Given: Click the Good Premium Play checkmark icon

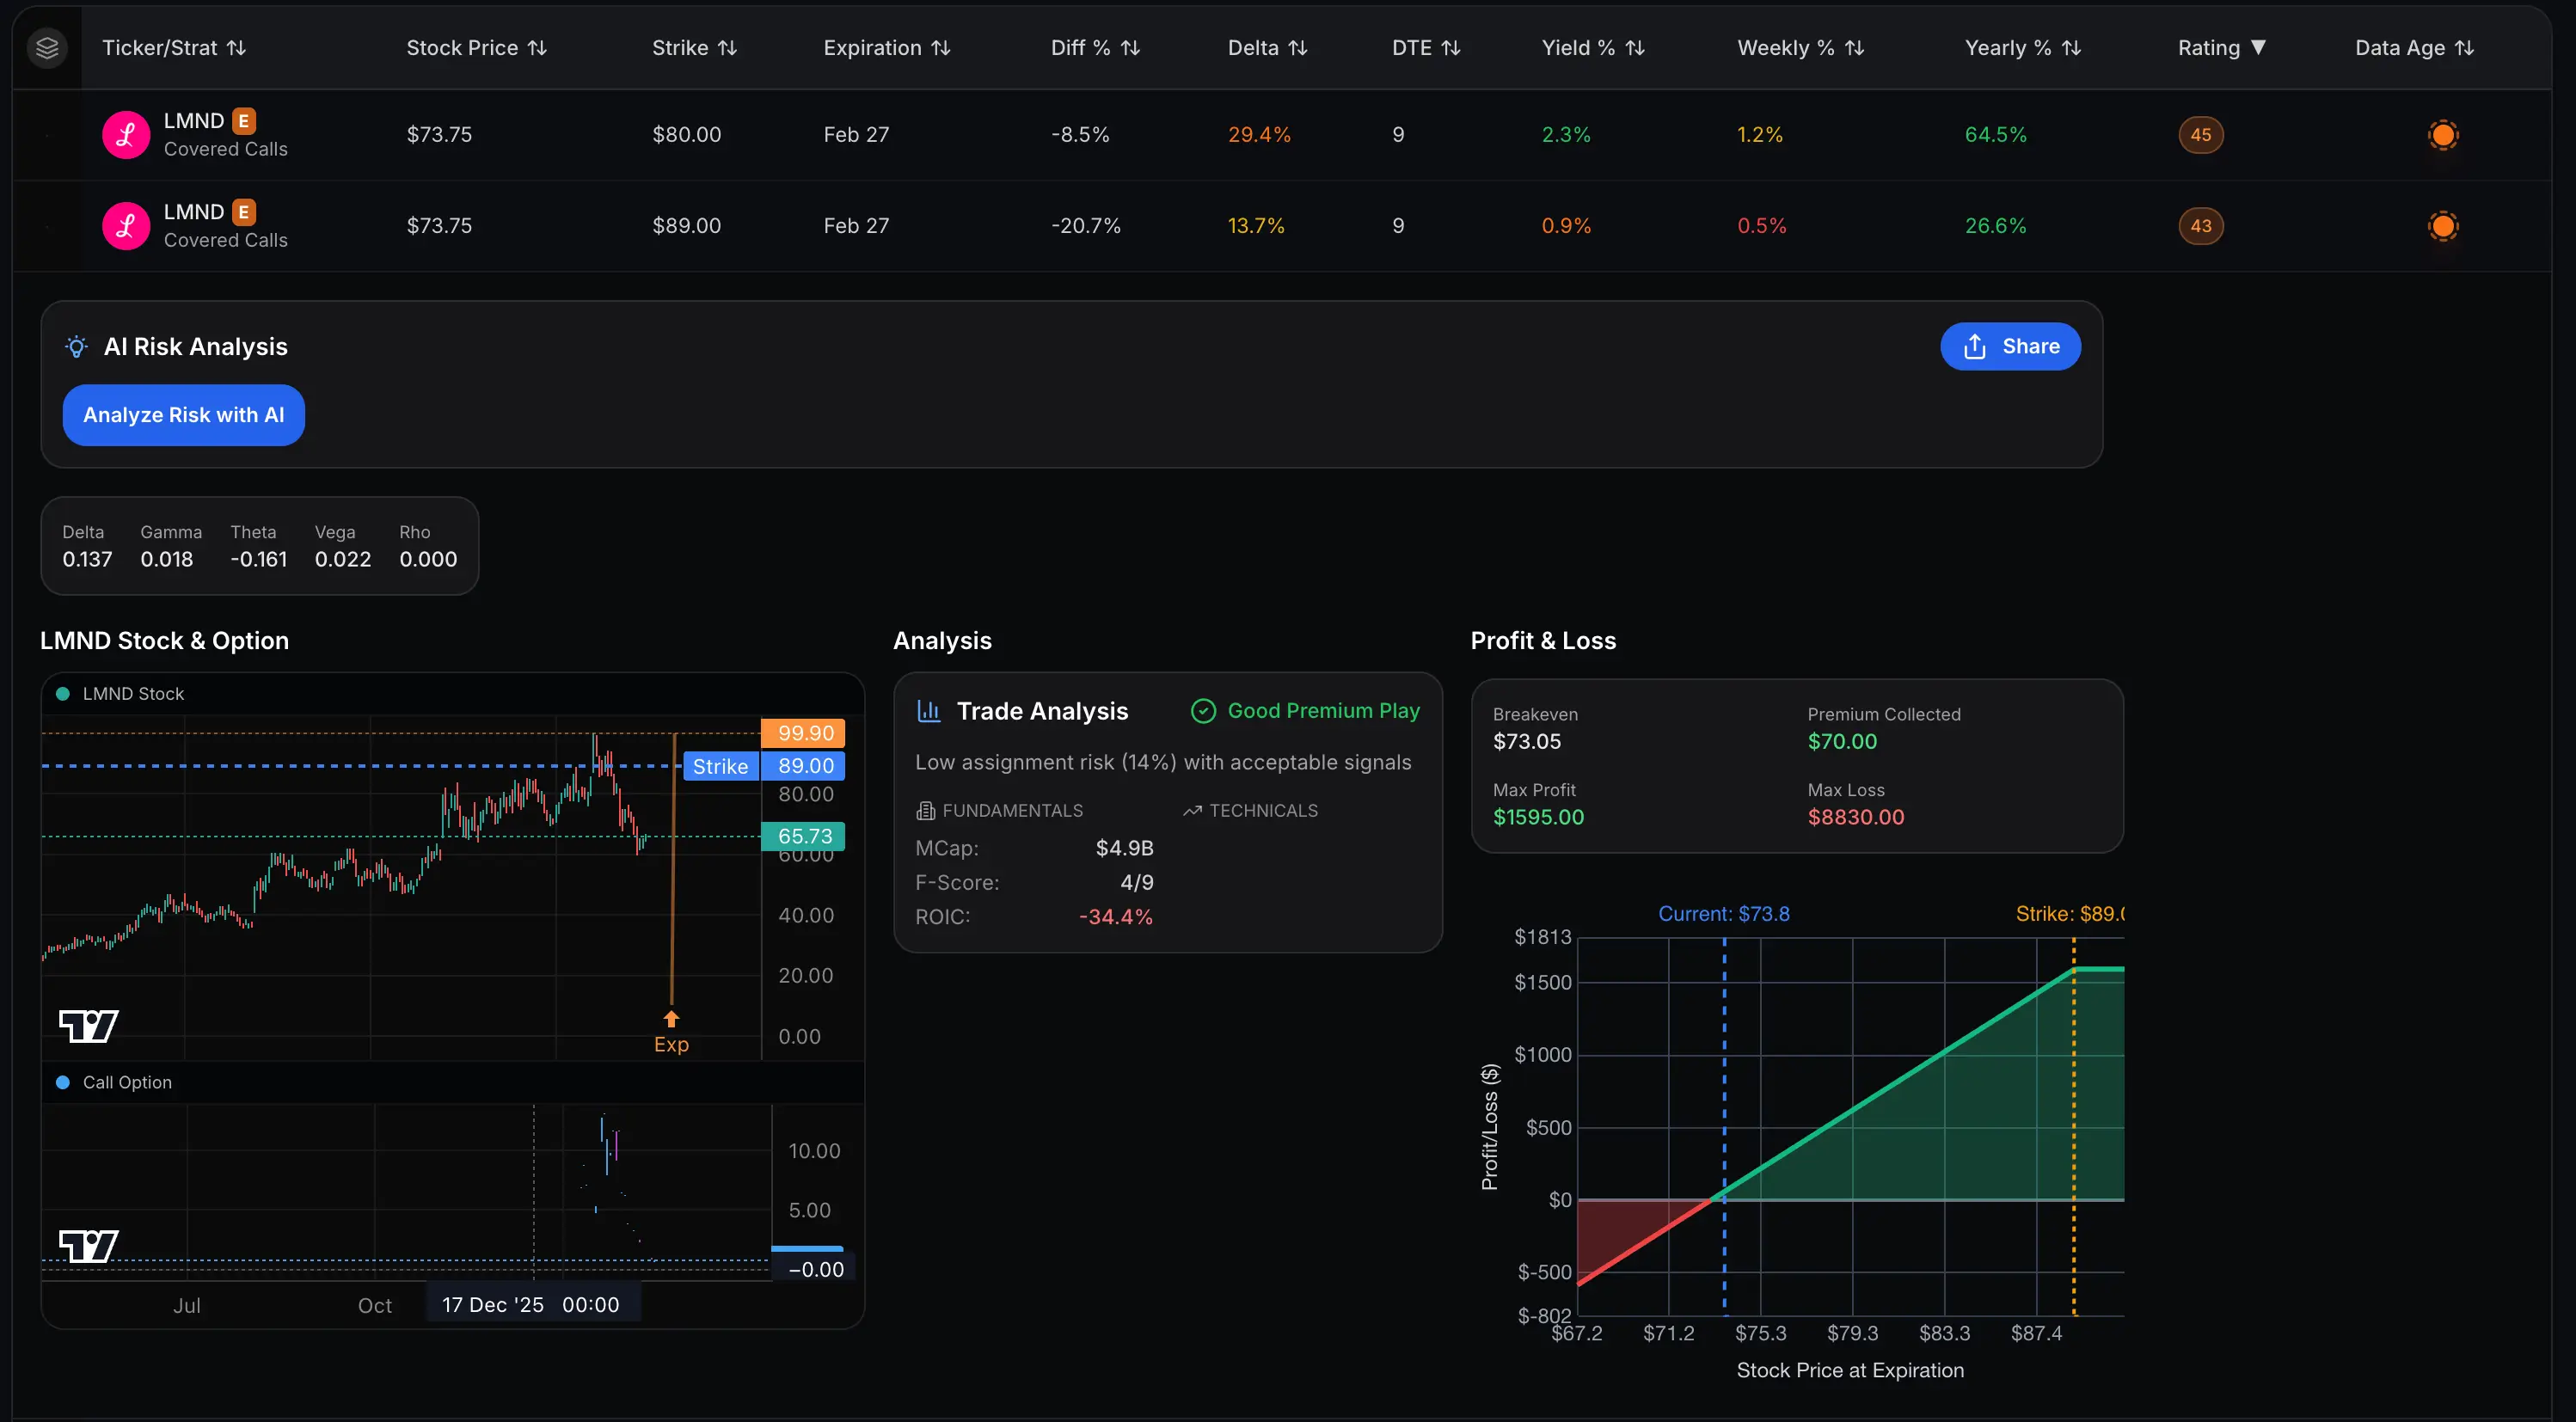Looking at the screenshot, I should pos(1203,711).
